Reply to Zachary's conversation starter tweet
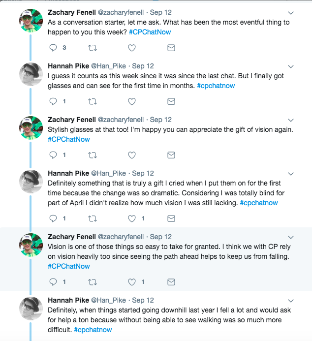The image size is (312, 341). point(54,48)
